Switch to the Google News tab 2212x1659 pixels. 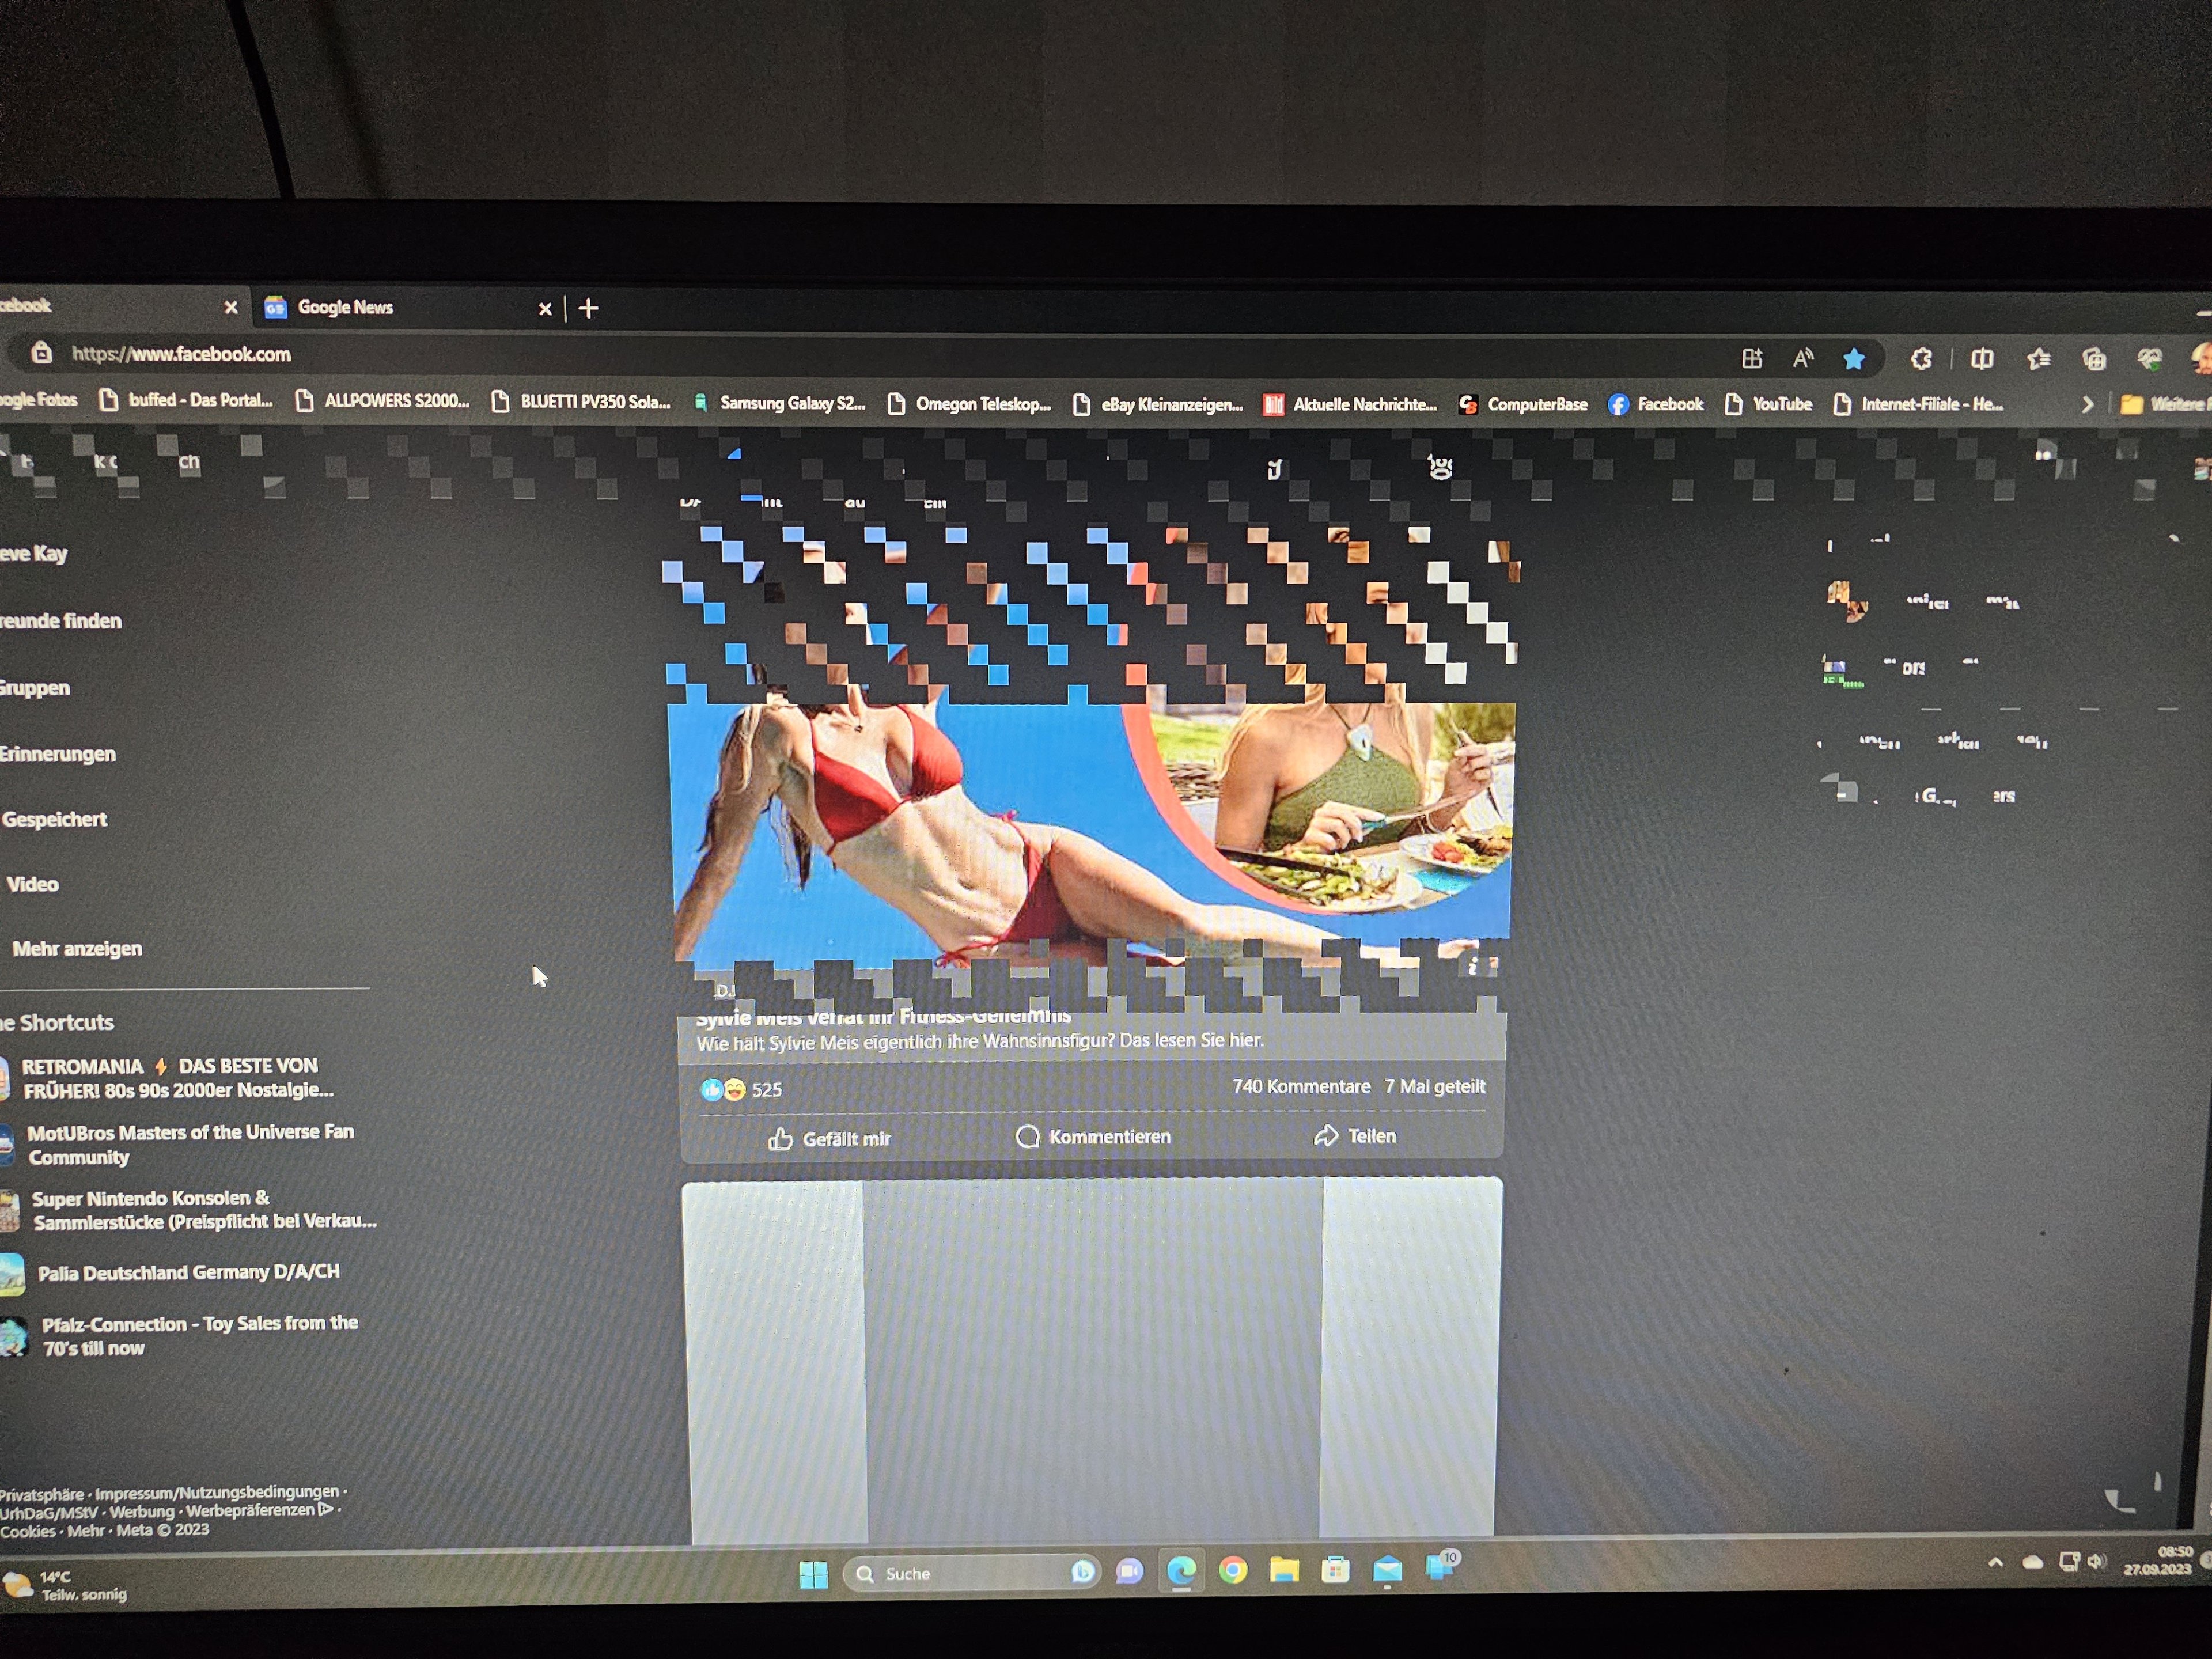[345, 308]
